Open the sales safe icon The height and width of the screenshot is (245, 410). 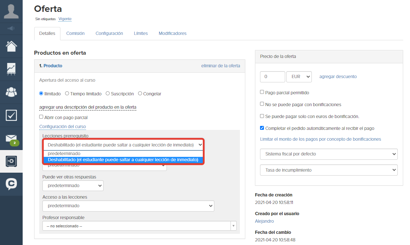click(x=11, y=161)
